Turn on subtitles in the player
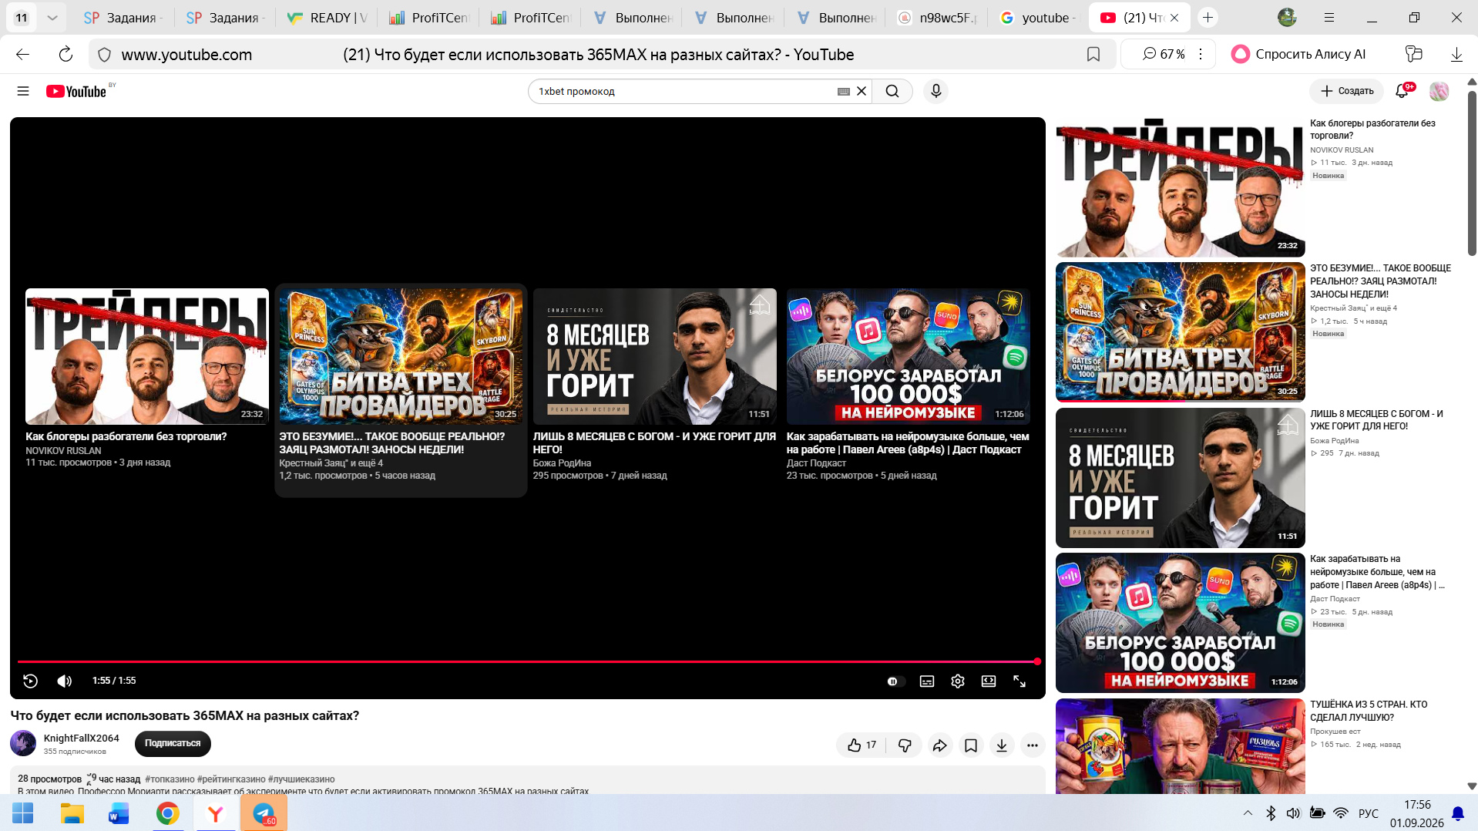Viewport: 1478px width, 831px height. (x=927, y=681)
